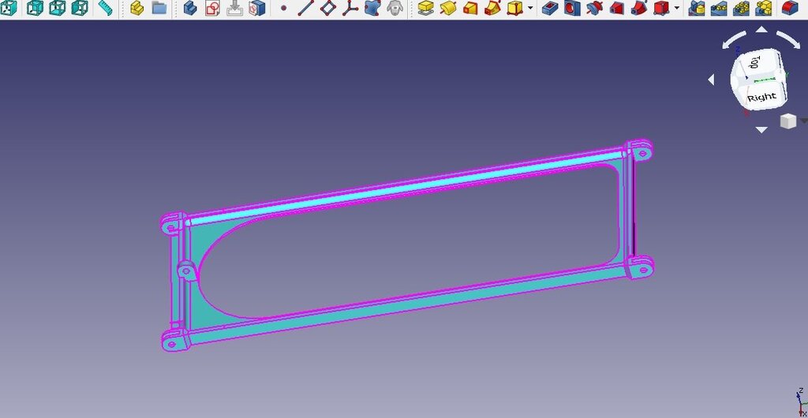Select the Pad tool
This screenshot has width=808, height=418.
(x=426, y=9)
